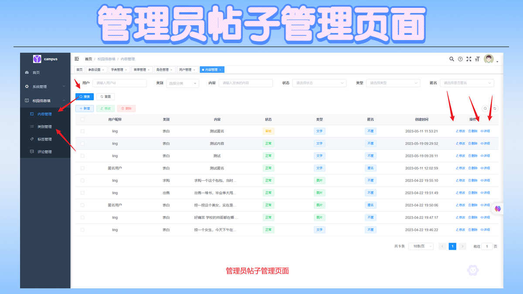523x294 pixels.
Task: Open the user avatar menu
Action: coord(489,59)
